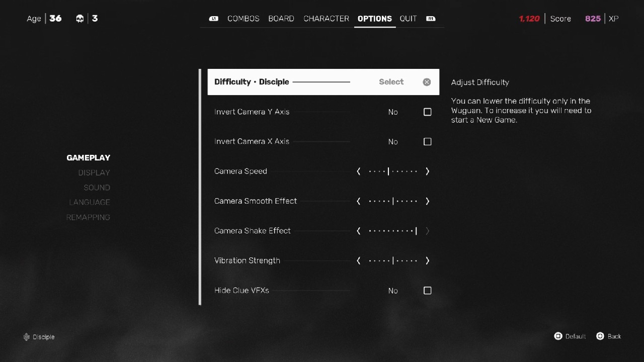Click the right arrow on Vibration Strength
Viewport: 644px width, 362px height.
pyautogui.click(x=427, y=260)
